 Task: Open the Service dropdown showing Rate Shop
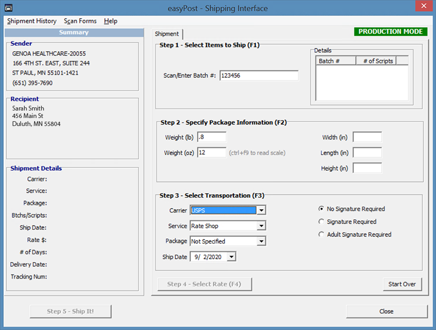[x=261, y=226]
